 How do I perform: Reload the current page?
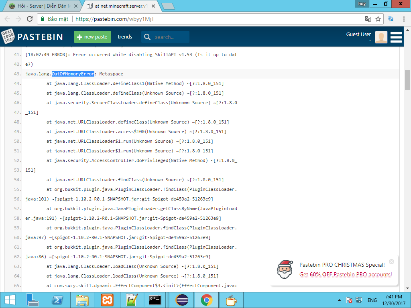[30, 19]
